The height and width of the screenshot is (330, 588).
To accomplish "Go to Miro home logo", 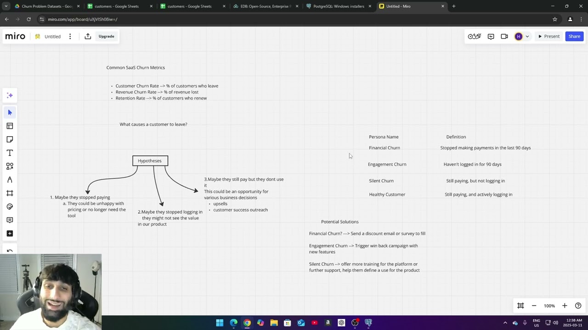I will point(15,36).
